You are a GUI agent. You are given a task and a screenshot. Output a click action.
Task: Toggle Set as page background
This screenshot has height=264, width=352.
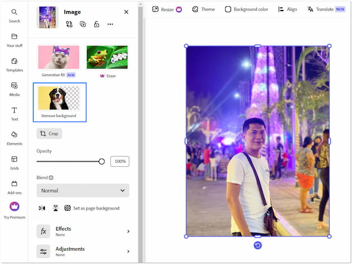pos(92,208)
